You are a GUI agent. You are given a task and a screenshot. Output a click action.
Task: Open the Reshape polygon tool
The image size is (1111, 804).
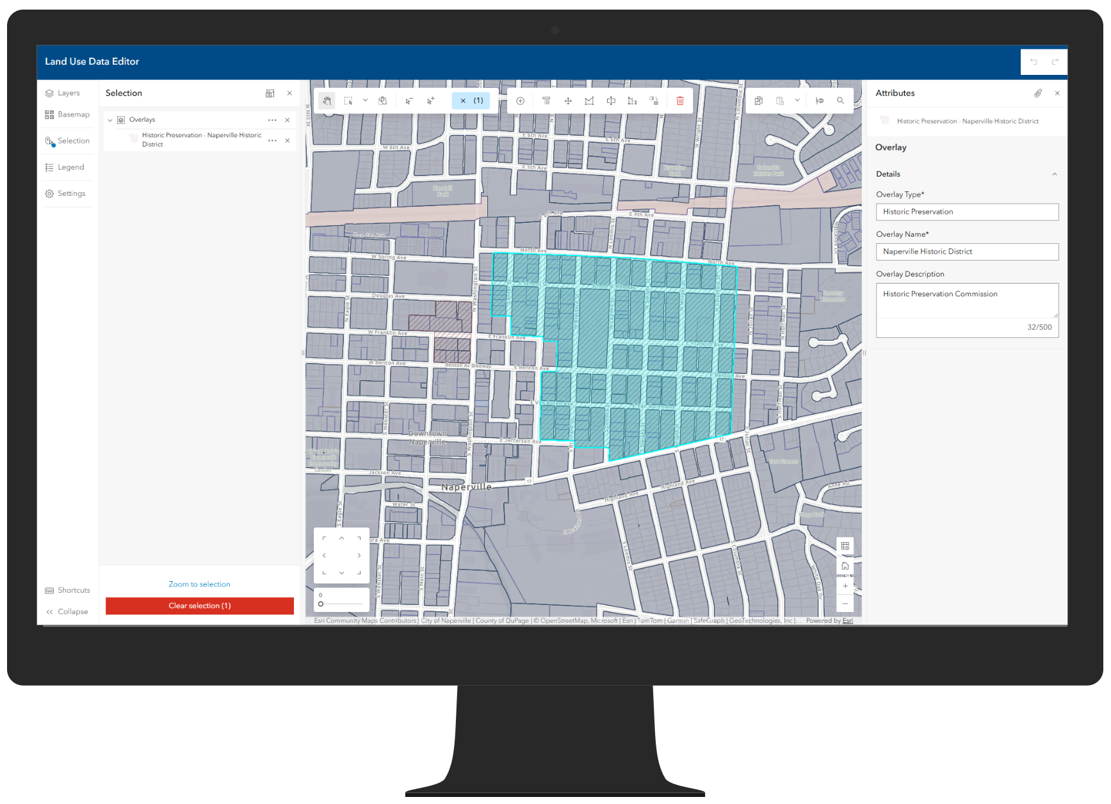(x=589, y=100)
